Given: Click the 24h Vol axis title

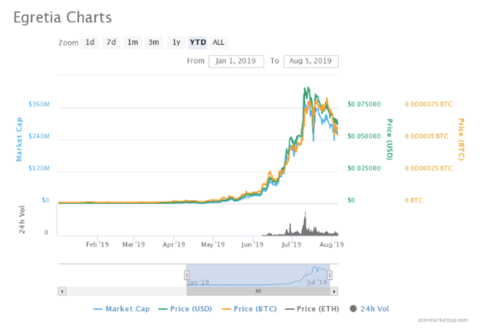Looking at the screenshot, I should [x=22, y=220].
